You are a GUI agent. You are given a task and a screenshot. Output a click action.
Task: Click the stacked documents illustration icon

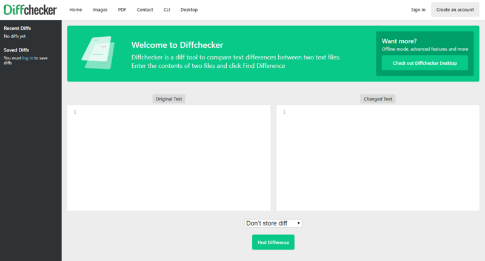tap(98, 53)
